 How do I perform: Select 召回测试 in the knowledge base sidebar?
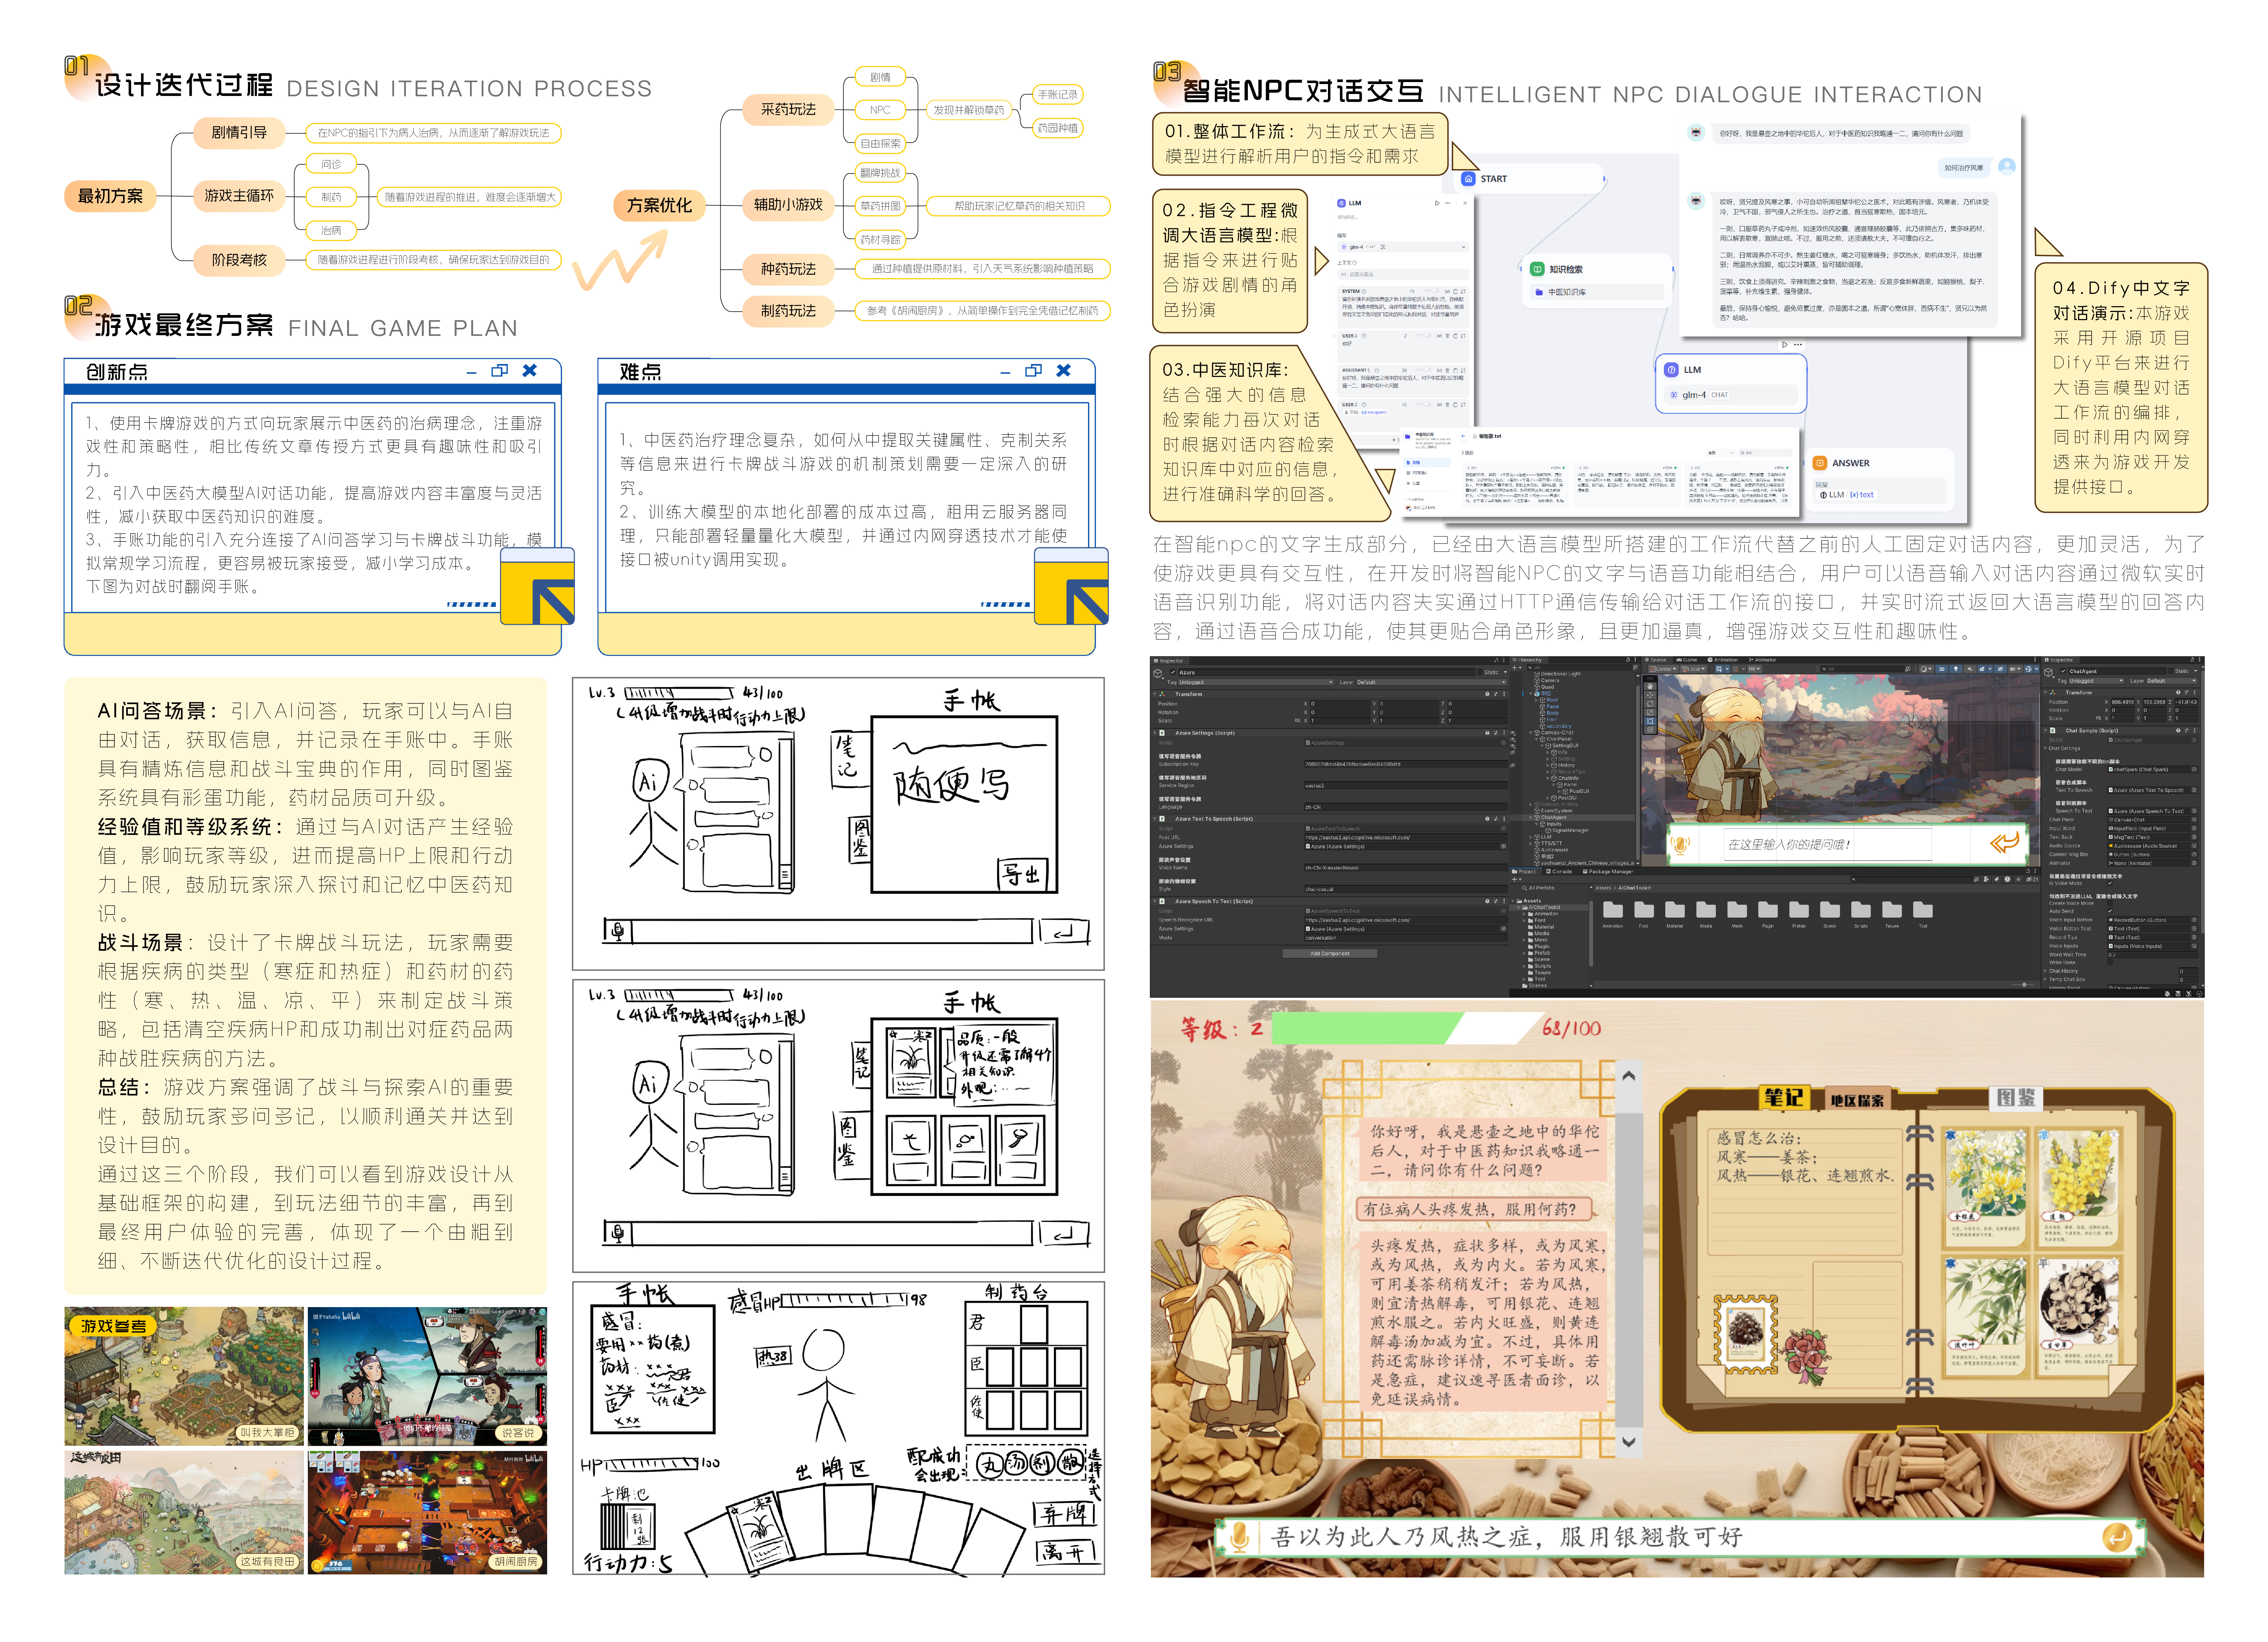click(x=1417, y=473)
